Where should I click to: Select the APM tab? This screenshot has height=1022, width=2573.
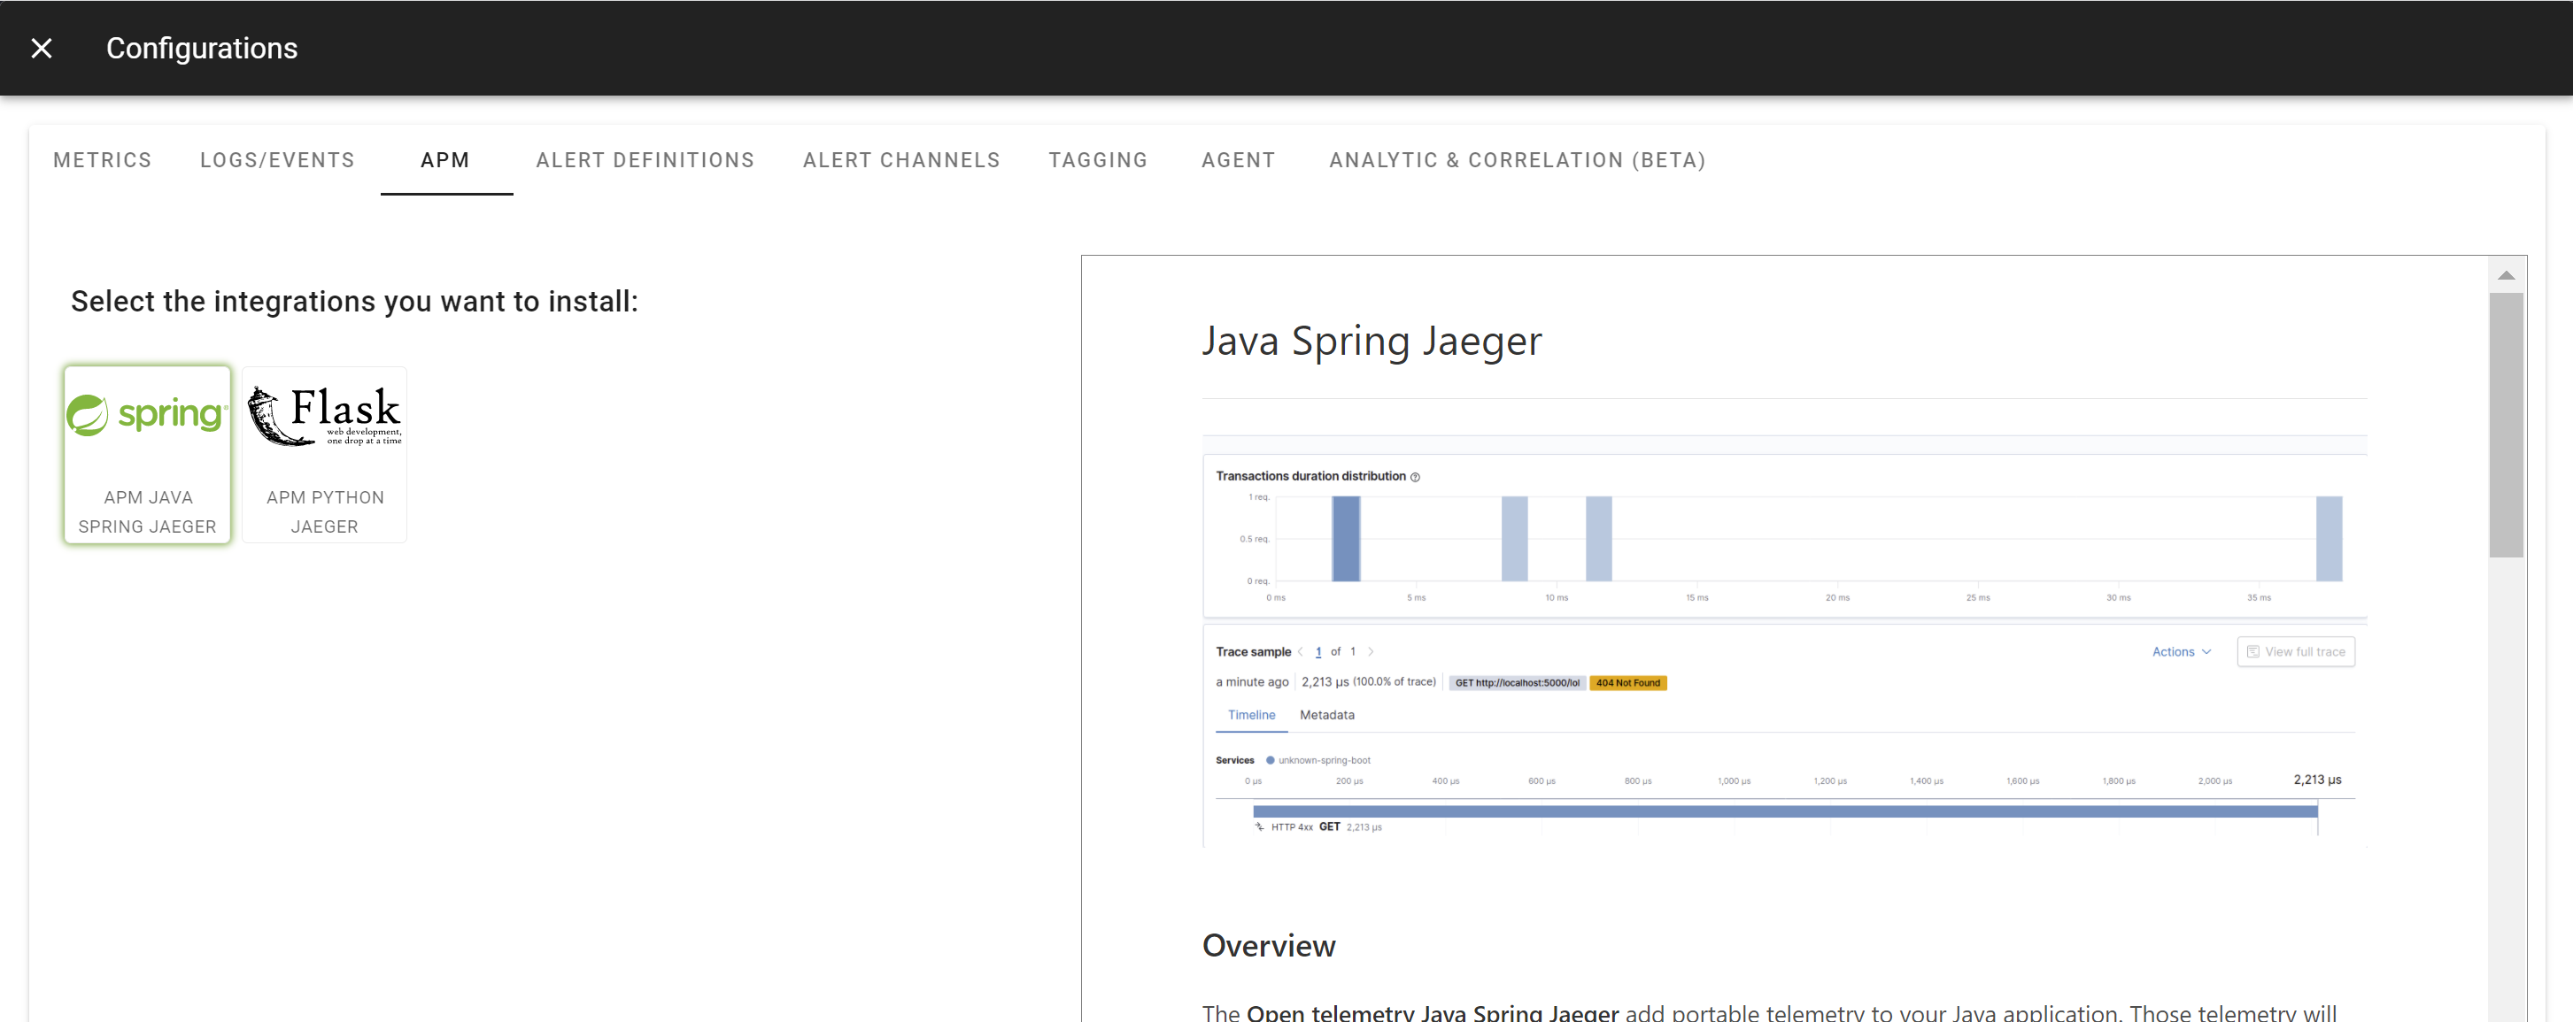(445, 159)
